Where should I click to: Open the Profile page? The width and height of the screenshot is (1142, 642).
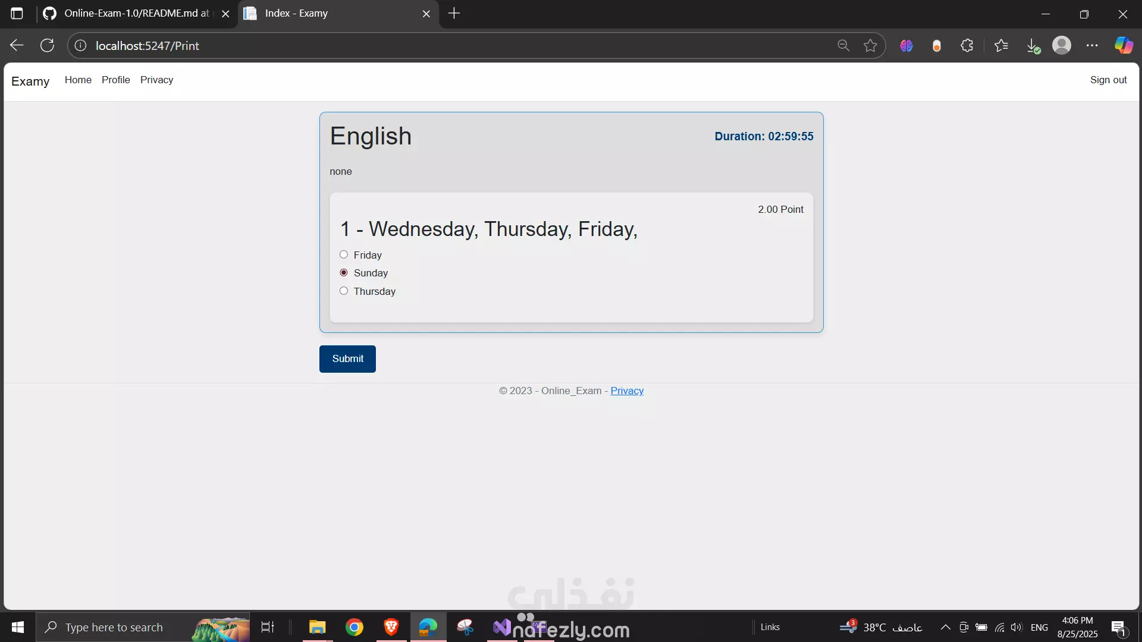pos(115,80)
